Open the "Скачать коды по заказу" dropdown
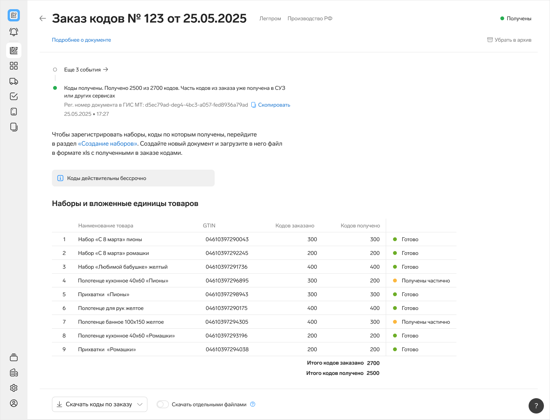 click(x=99, y=404)
